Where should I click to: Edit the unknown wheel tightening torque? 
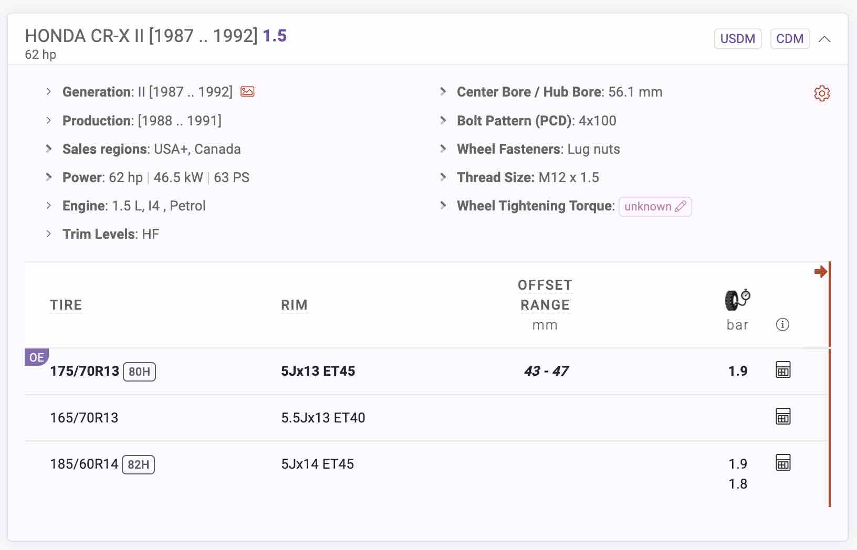pos(655,207)
